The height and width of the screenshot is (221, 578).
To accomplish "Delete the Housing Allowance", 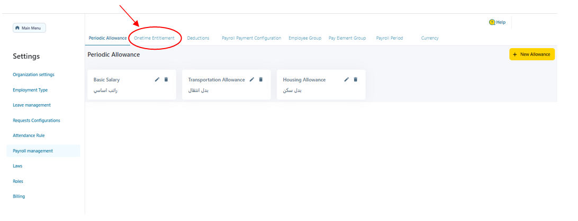I will pyautogui.click(x=356, y=80).
